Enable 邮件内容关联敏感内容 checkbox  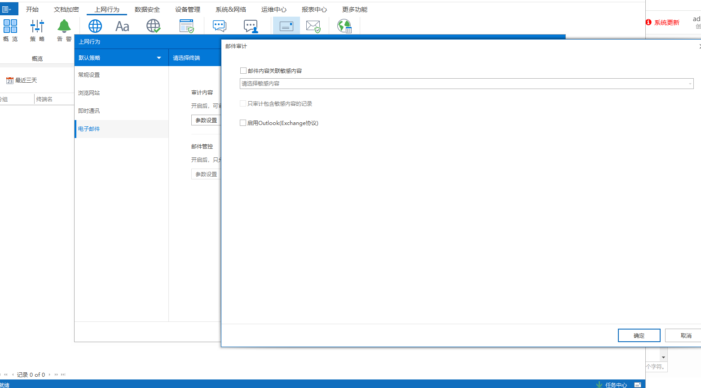tap(243, 71)
